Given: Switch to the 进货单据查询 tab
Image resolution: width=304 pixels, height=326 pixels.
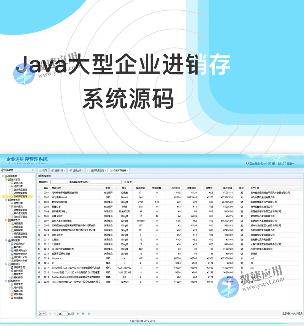Looking at the screenshot, I should (x=97, y=171).
